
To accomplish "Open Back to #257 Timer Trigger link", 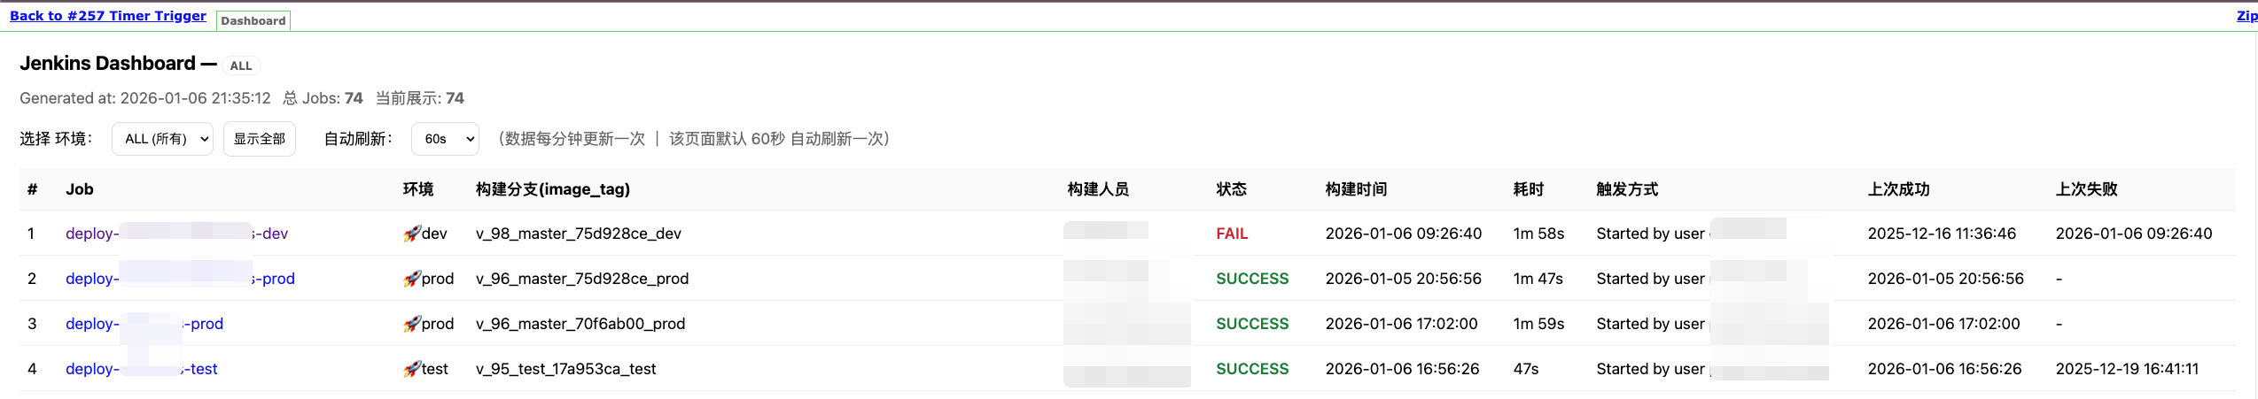I will click(x=107, y=16).
